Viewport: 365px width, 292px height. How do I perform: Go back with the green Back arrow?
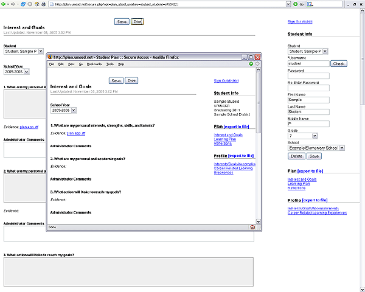tap(3, 4)
